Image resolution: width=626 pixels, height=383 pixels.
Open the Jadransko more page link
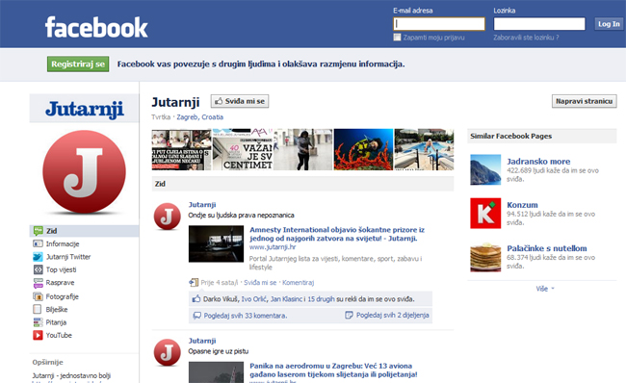point(538,161)
